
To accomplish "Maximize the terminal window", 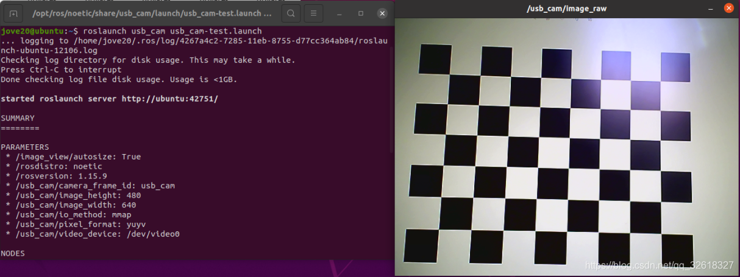I will [361, 13].
